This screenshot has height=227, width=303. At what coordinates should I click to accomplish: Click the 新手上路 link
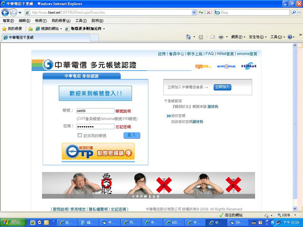(195, 54)
